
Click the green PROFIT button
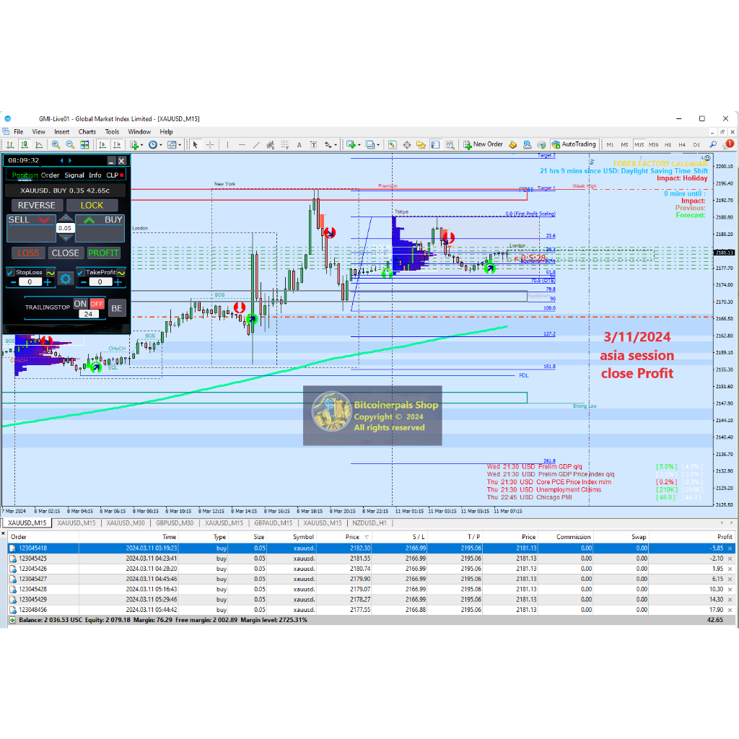pyautogui.click(x=103, y=253)
